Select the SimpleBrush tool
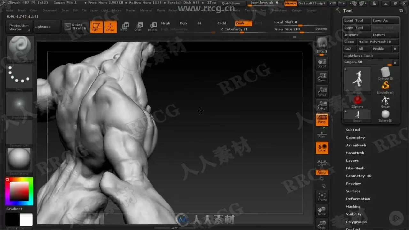Viewport: 409px width, 230px height. click(385, 88)
